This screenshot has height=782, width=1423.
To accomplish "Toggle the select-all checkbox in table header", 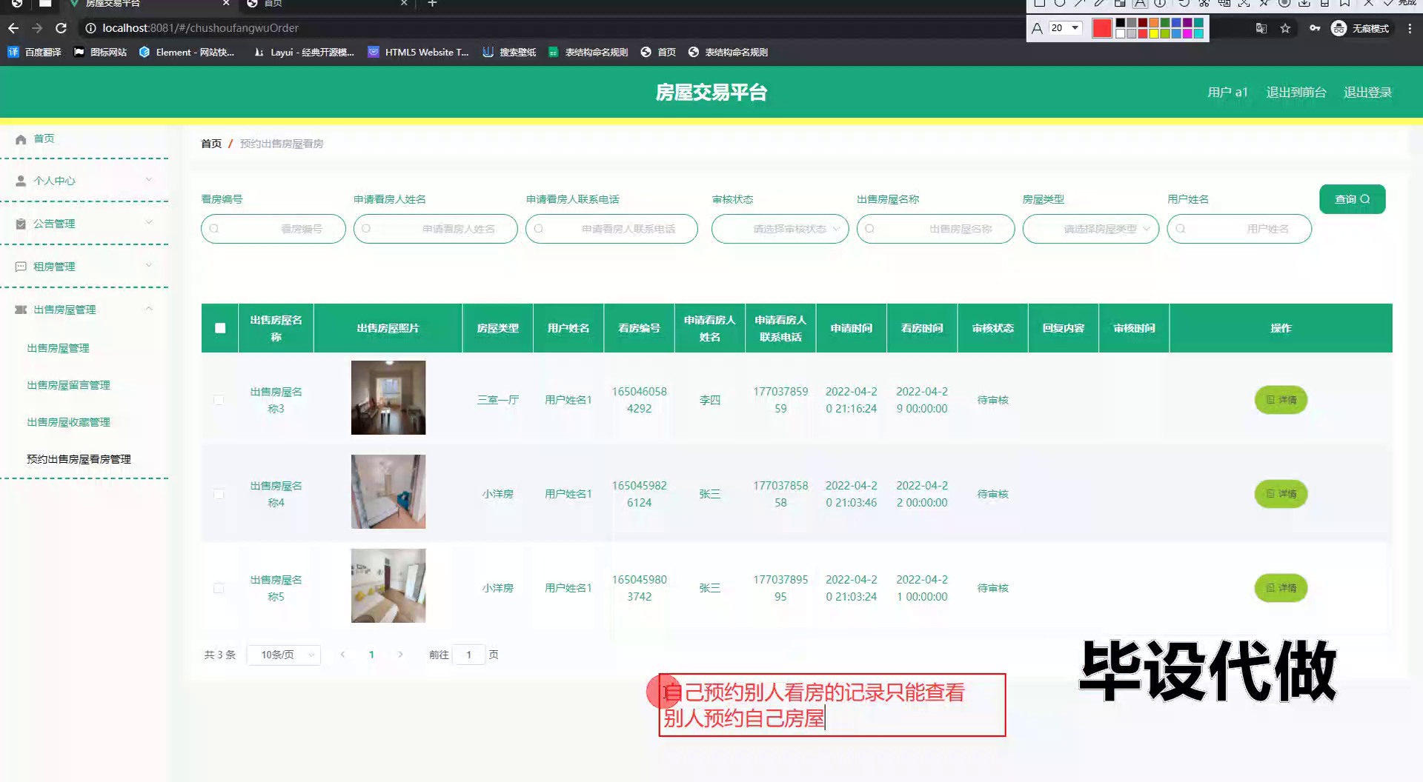I will [220, 328].
